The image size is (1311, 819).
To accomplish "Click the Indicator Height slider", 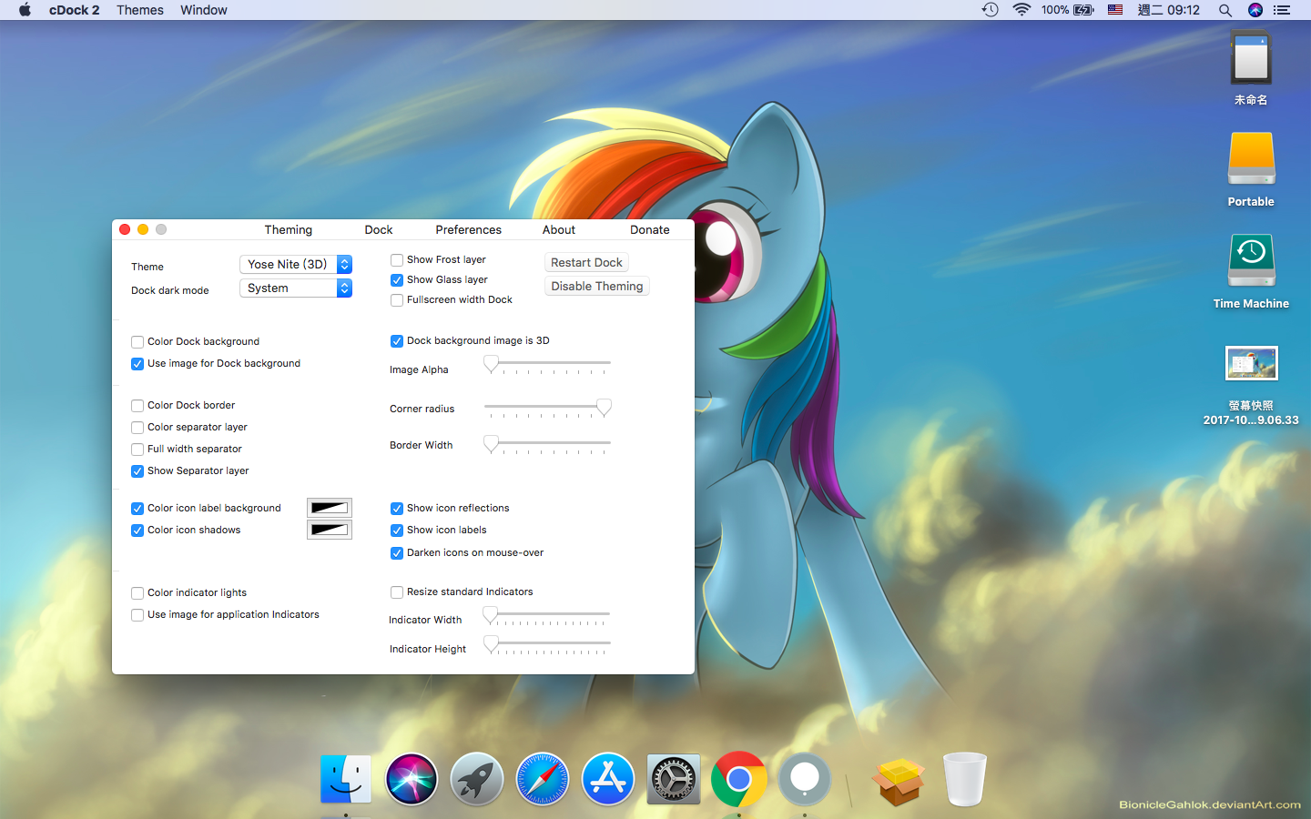I will point(547,644).
